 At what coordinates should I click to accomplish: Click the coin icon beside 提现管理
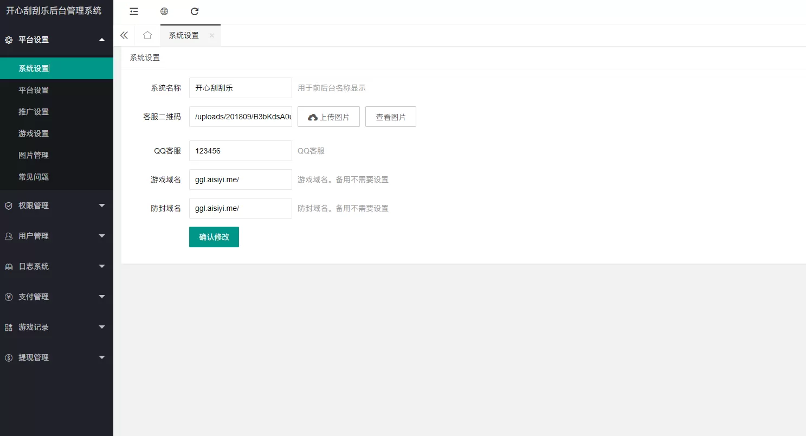[8, 357]
